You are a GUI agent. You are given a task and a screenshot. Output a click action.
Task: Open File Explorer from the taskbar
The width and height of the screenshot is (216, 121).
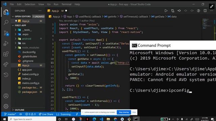click(108, 119)
